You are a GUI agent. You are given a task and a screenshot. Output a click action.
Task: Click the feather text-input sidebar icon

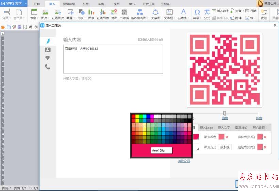click(48, 41)
